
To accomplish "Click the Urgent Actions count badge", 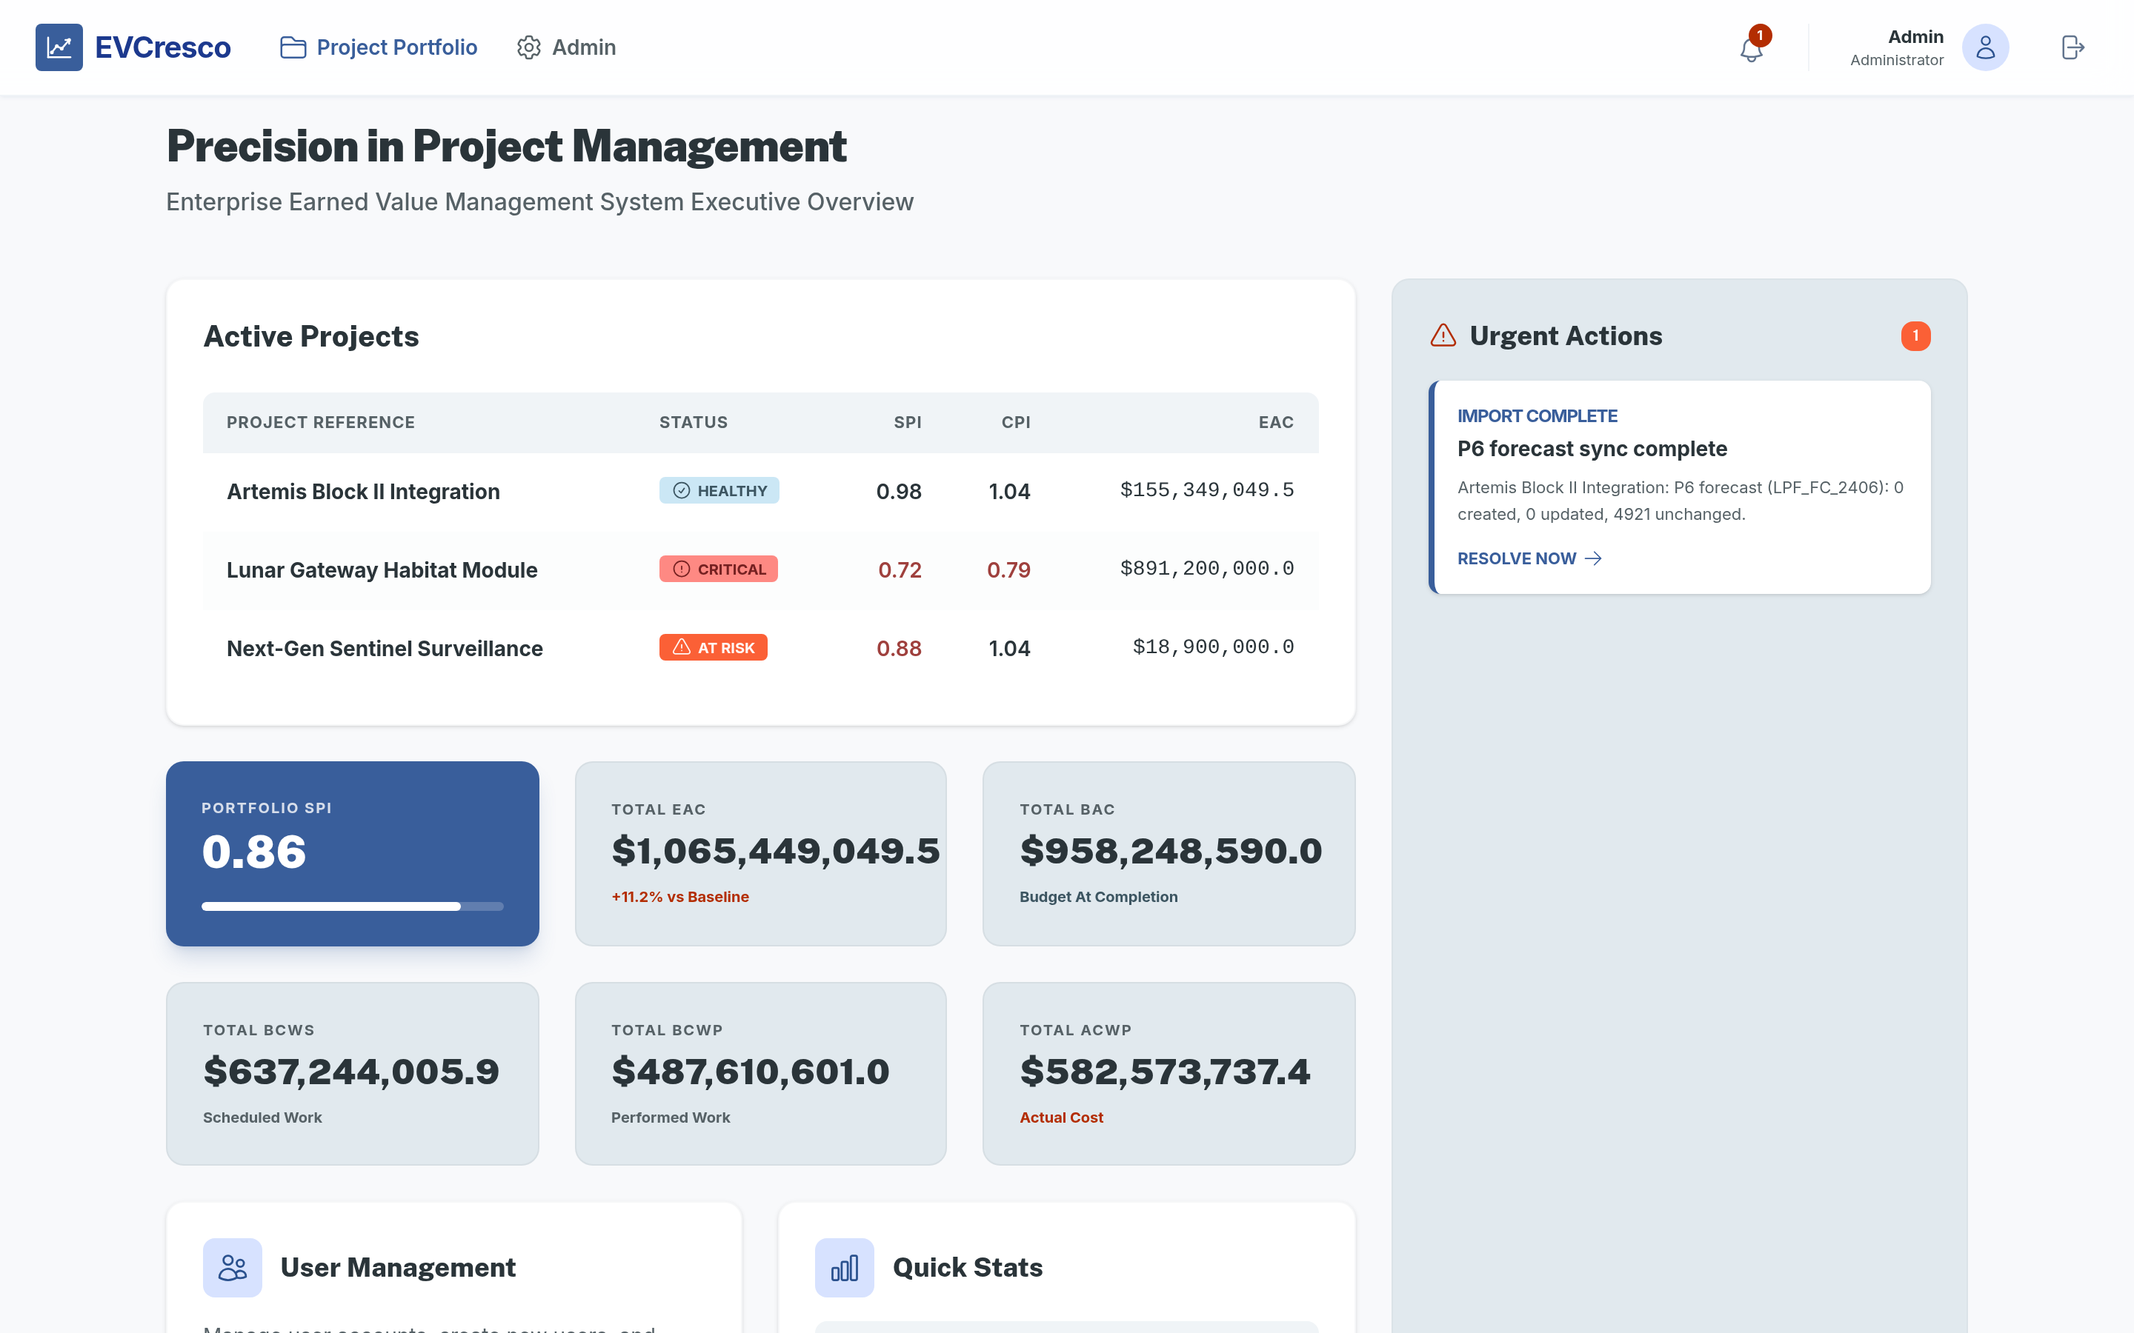I will (1915, 336).
